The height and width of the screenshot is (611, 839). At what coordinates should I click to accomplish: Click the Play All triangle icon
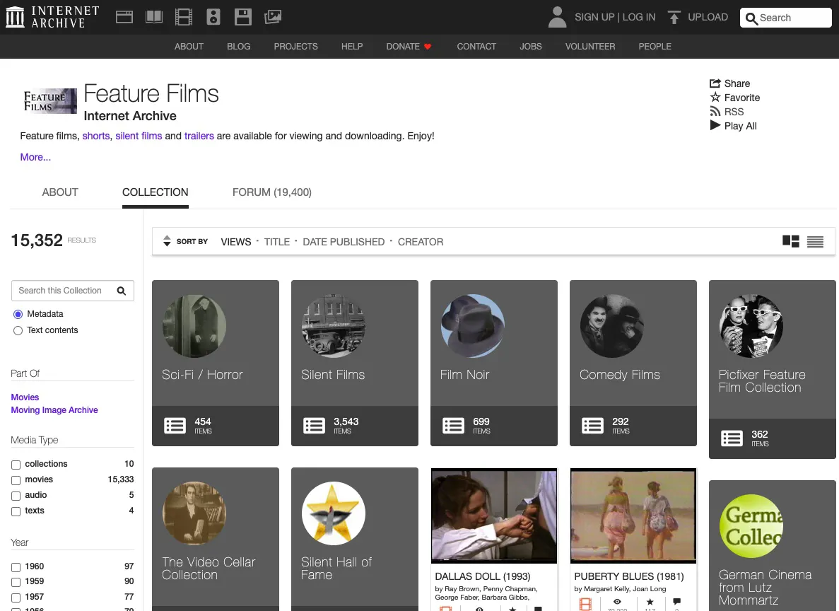pyautogui.click(x=715, y=125)
